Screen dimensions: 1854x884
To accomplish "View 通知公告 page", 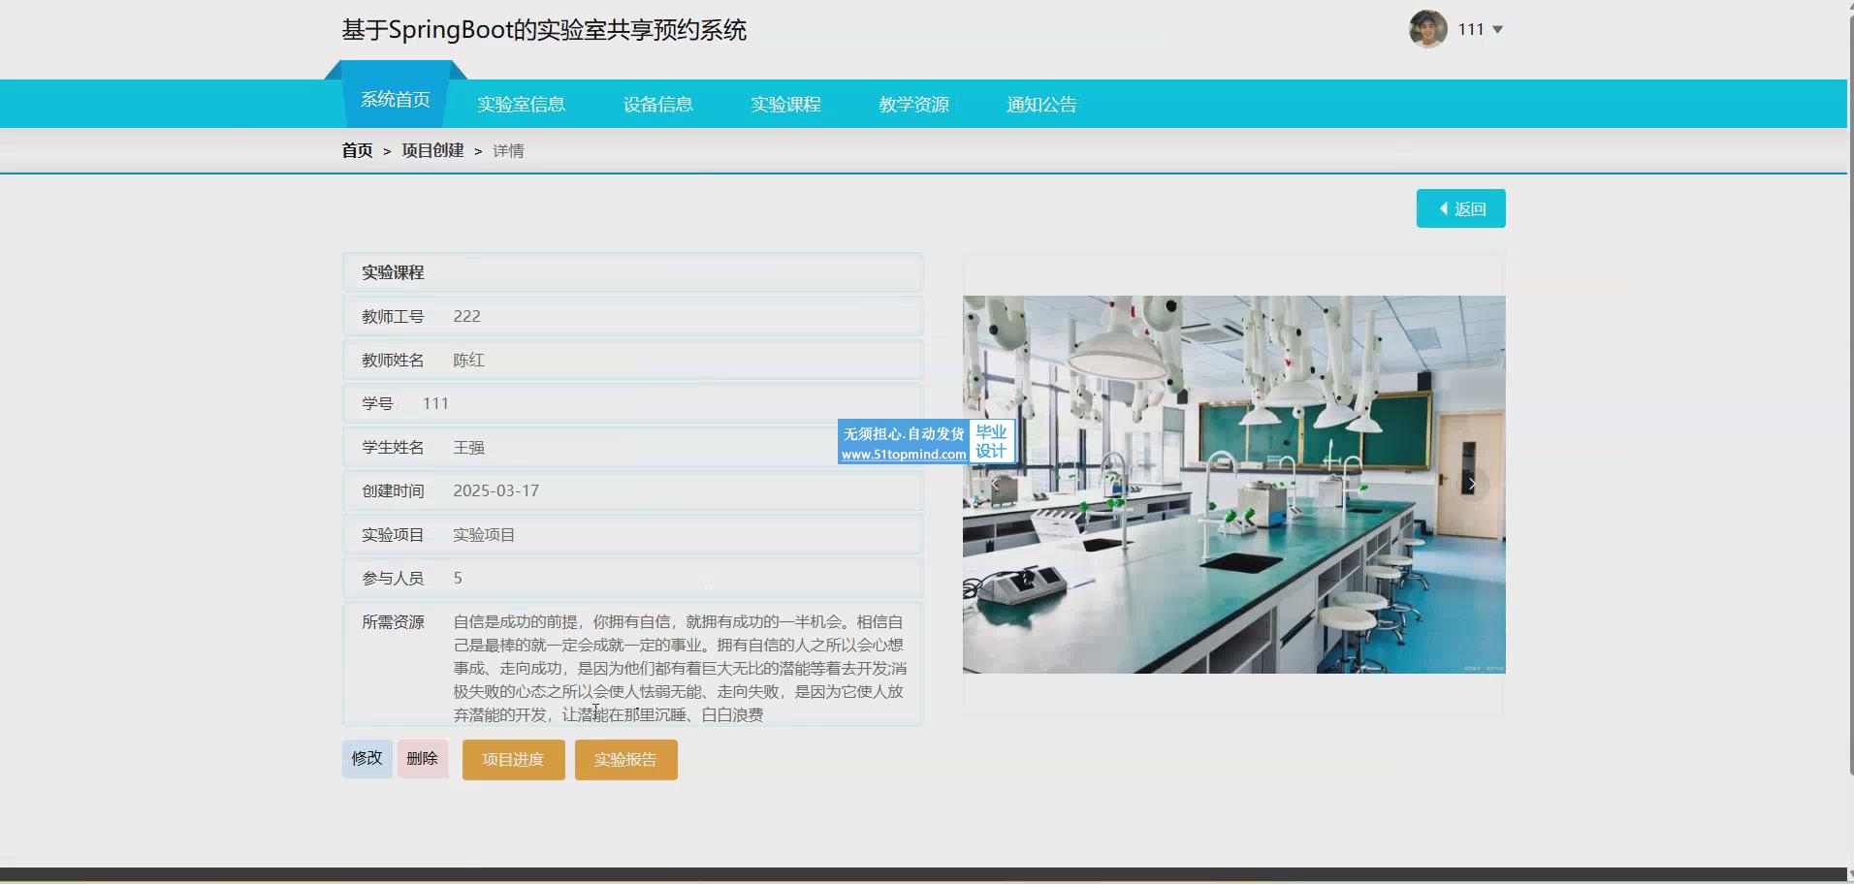I will (x=1041, y=105).
